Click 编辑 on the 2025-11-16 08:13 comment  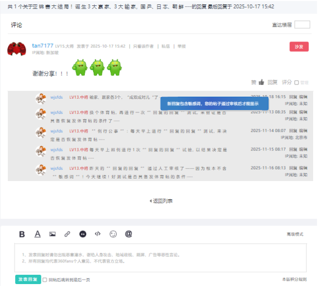tap(303, 168)
